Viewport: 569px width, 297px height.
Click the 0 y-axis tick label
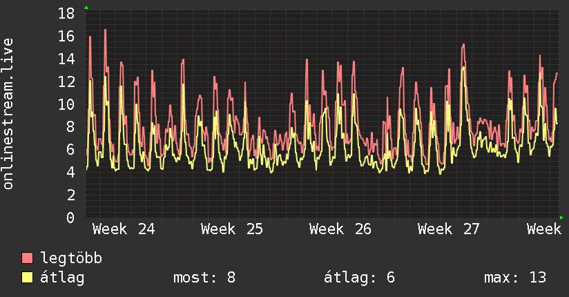click(70, 218)
